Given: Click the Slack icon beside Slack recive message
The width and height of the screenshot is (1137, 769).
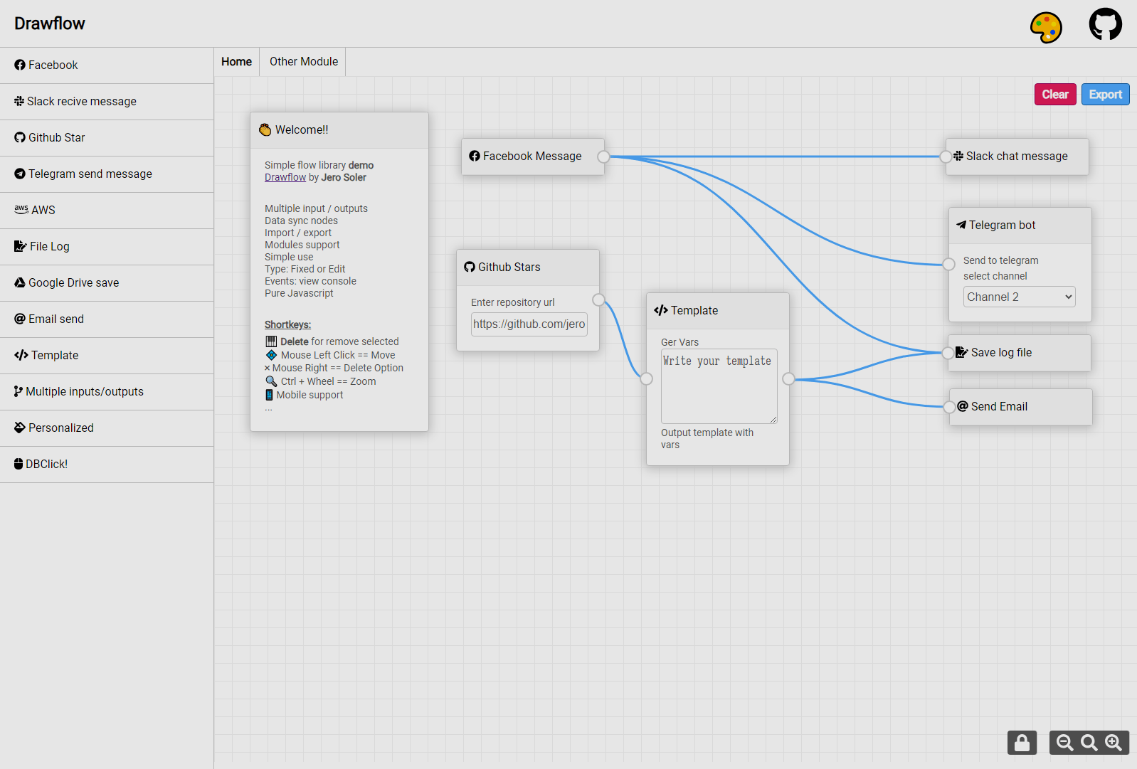Looking at the screenshot, I should tap(19, 101).
